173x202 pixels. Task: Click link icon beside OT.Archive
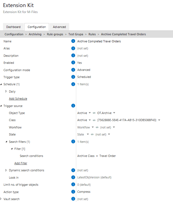tap(94, 113)
